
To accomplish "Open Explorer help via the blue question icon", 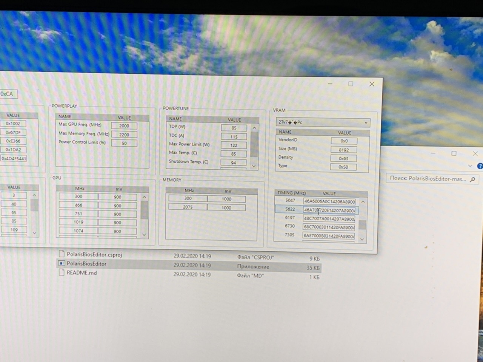I will click(x=480, y=166).
